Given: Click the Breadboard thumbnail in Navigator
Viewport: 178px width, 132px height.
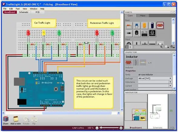Looking at the screenshot, I should pos(136,111).
